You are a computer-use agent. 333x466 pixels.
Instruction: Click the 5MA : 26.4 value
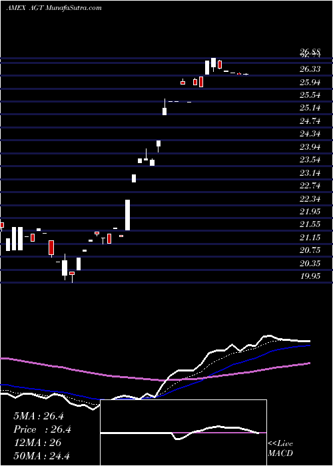[39, 416]
